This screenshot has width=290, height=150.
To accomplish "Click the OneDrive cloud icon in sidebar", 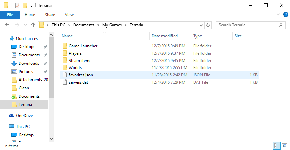I will 11,116.
